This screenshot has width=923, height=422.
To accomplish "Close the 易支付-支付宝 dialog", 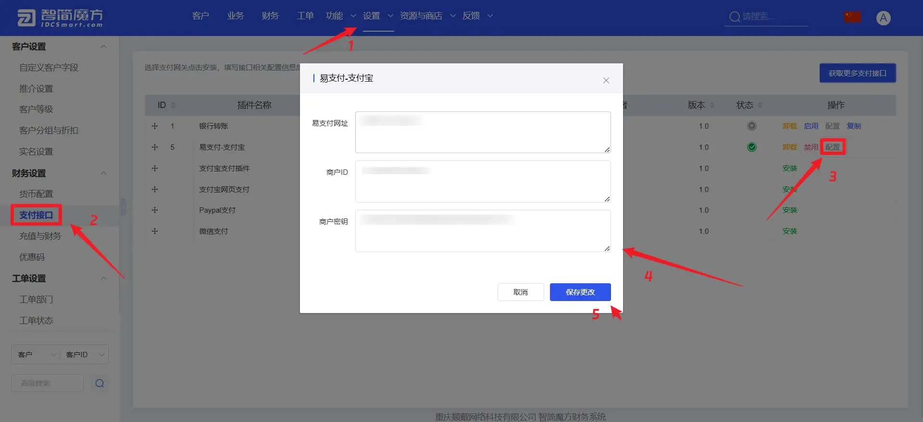I will coord(606,80).
